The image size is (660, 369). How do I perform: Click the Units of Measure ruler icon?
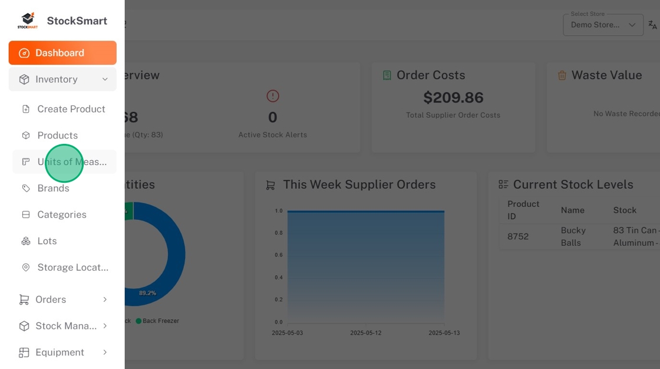tap(26, 162)
